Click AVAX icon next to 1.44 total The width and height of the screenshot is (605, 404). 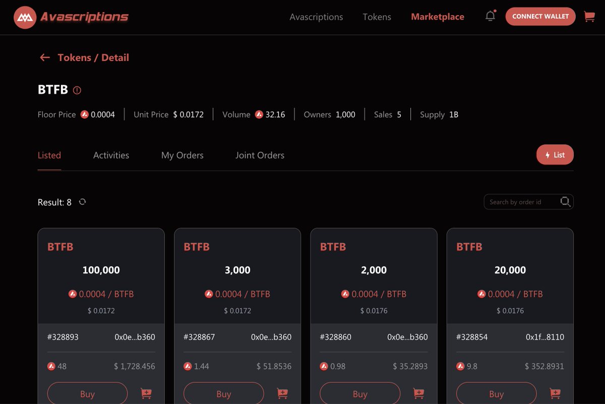[x=188, y=366]
